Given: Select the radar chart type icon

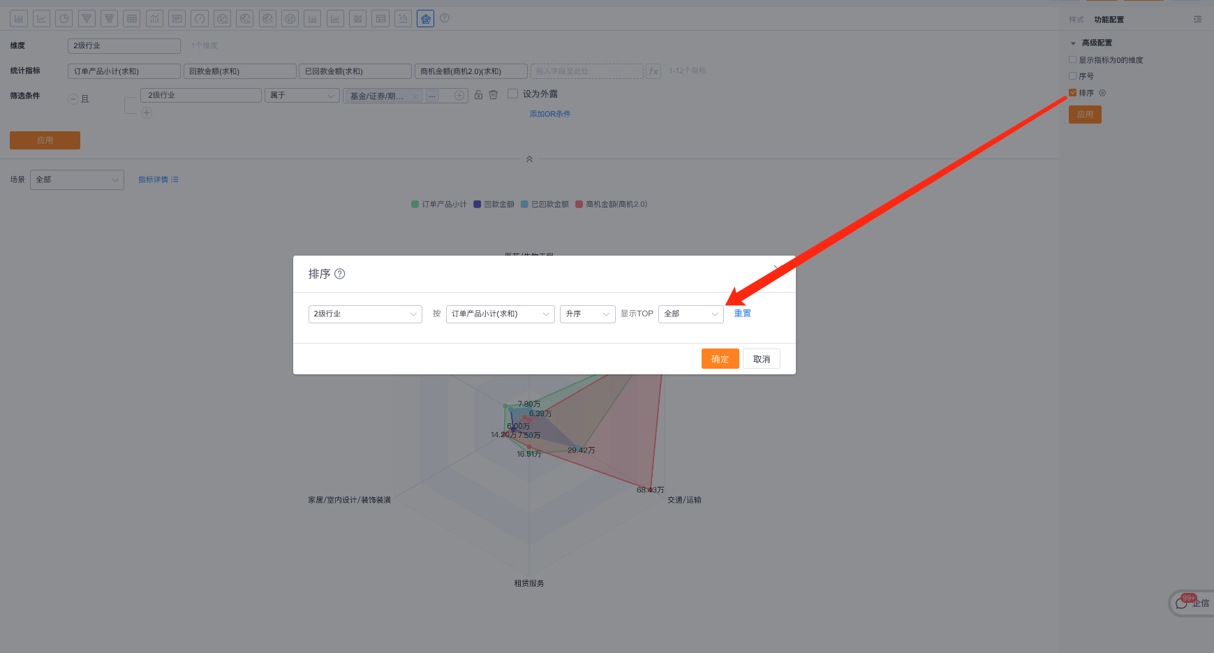Looking at the screenshot, I should (x=425, y=19).
